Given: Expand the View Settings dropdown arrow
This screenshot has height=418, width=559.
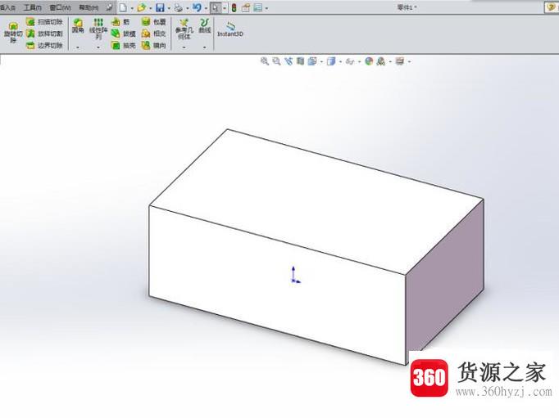Looking at the screenshot, I should [x=409, y=62].
